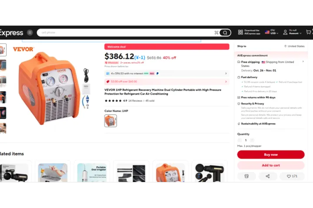
Task: Select the 1HP color option swatch
Action: coord(110,121)
